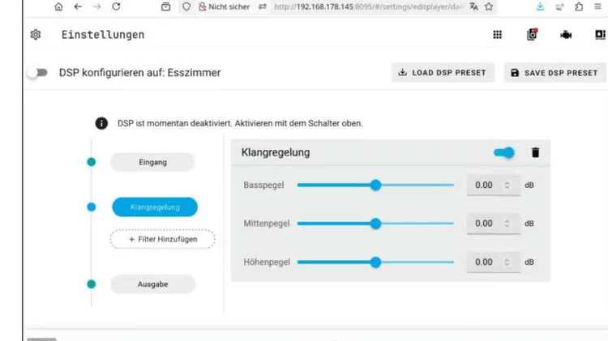Reload the page in browser

point(116,6)
